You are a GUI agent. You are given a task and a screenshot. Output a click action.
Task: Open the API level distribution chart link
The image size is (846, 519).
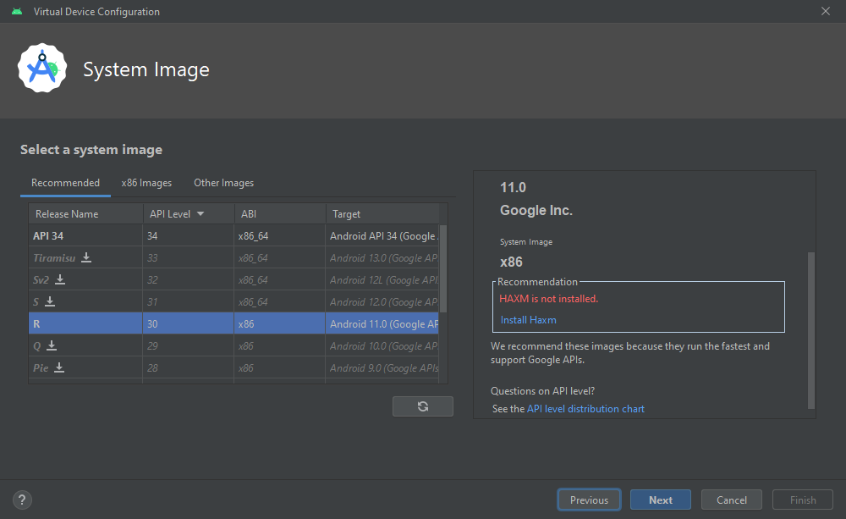(585, 409)
